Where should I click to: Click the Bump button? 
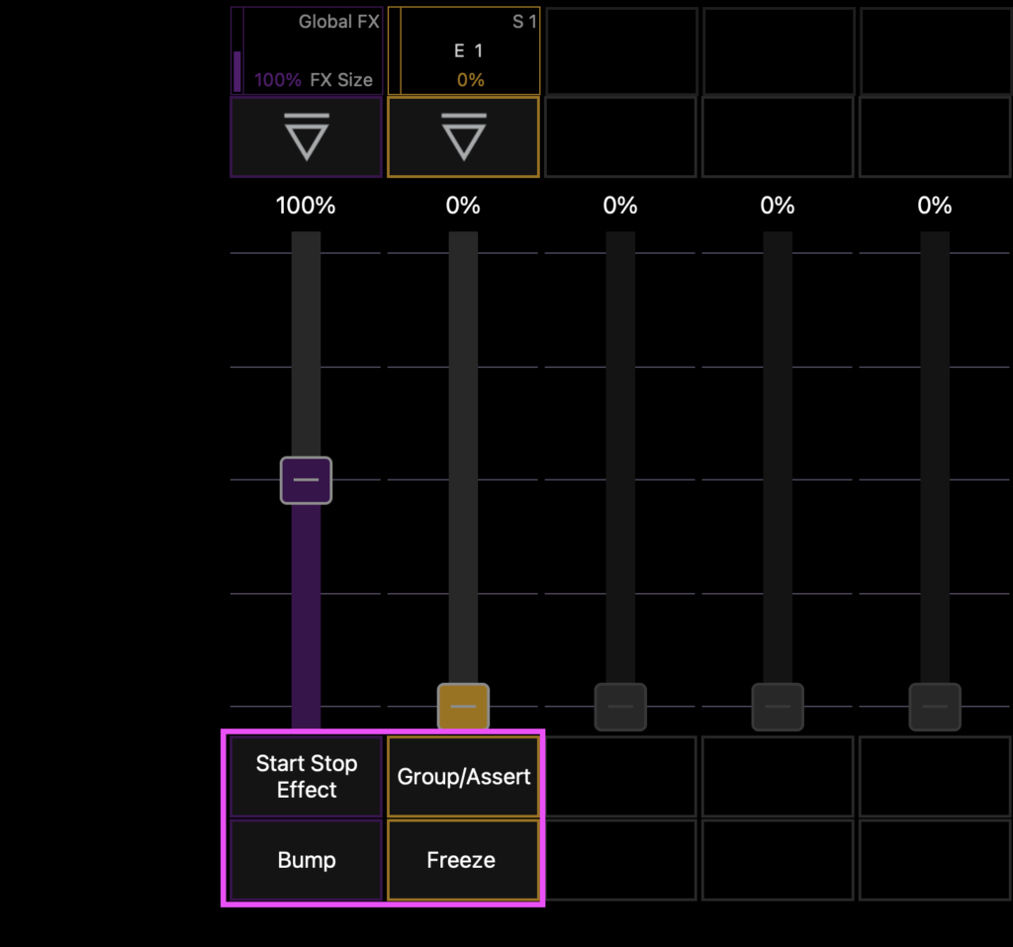click(307, 860)
